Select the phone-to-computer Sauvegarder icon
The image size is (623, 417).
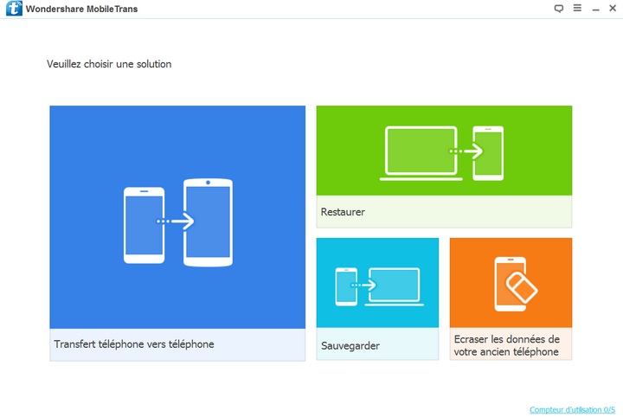point(380,286)
